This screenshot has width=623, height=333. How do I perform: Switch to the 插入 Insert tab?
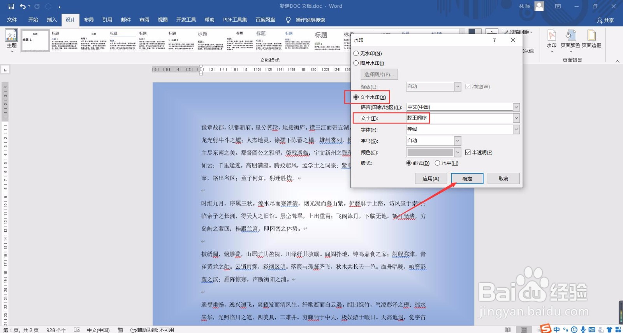52,20
